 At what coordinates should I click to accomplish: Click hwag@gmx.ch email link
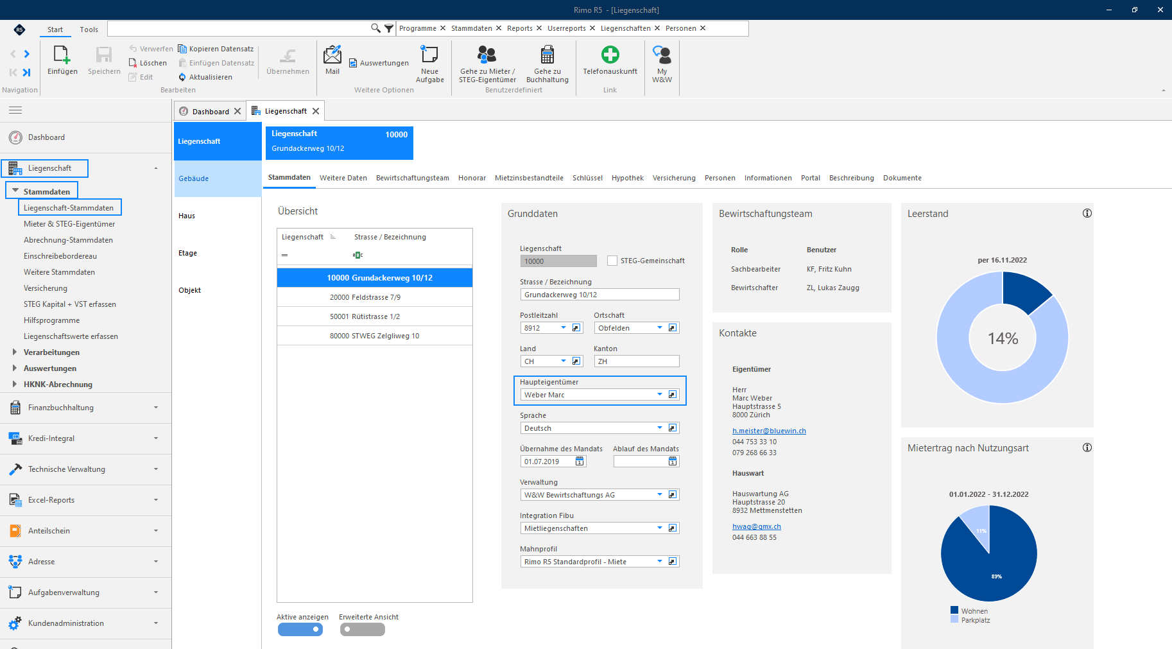point(757,526)
